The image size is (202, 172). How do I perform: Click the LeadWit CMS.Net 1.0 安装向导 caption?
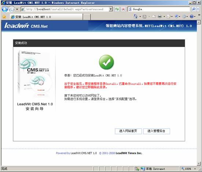pos(35,106)
